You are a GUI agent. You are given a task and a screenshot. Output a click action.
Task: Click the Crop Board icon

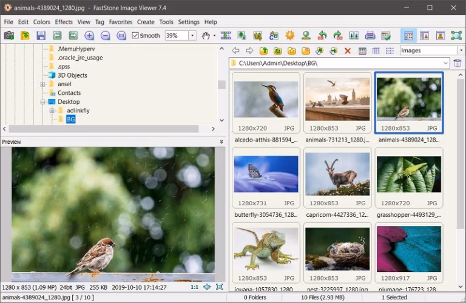point(258,36)
